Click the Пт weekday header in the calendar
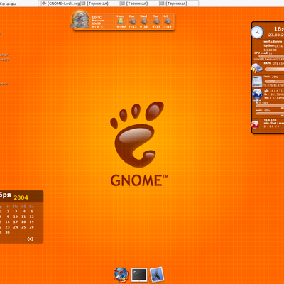The height and width of the screenshot is (284, 284). 16,207
